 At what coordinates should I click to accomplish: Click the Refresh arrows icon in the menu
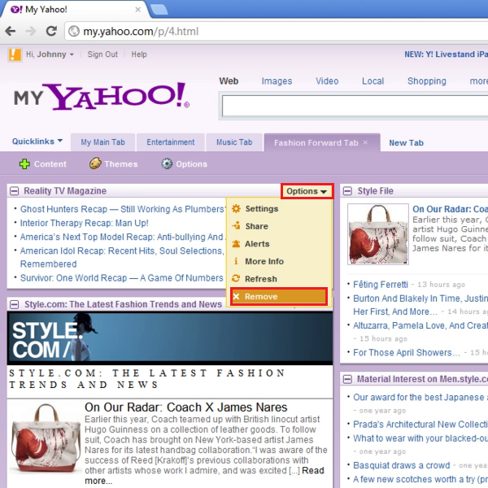[x=236, y=278]
